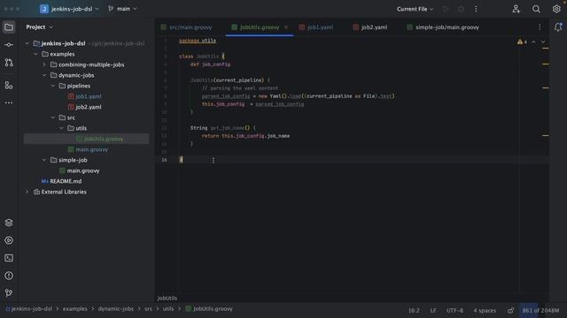This screenshot has width=567, height=318.
Task: Expand the combining-multiple-jobs folder
Action: click(44, 64)
